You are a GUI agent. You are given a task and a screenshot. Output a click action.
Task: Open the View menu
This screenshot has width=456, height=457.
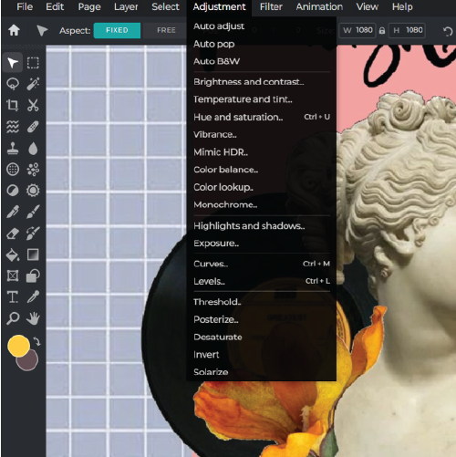point(368,6)
